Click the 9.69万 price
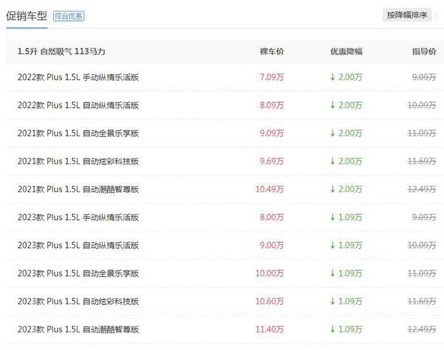This screenshot has width=444, height=350. (272, 161)
